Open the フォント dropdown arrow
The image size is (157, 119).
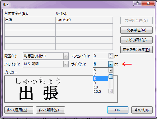(x=66, y=64)
